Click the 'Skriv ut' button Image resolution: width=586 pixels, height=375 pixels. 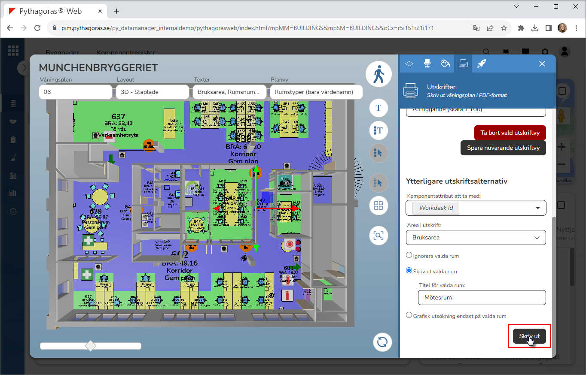(x=529, y=336)
